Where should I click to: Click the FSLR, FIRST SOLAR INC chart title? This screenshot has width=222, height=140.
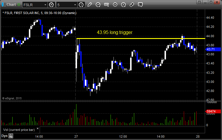point(39,13)
